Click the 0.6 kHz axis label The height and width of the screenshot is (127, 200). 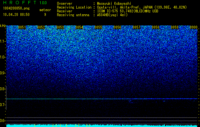point(3,121)
